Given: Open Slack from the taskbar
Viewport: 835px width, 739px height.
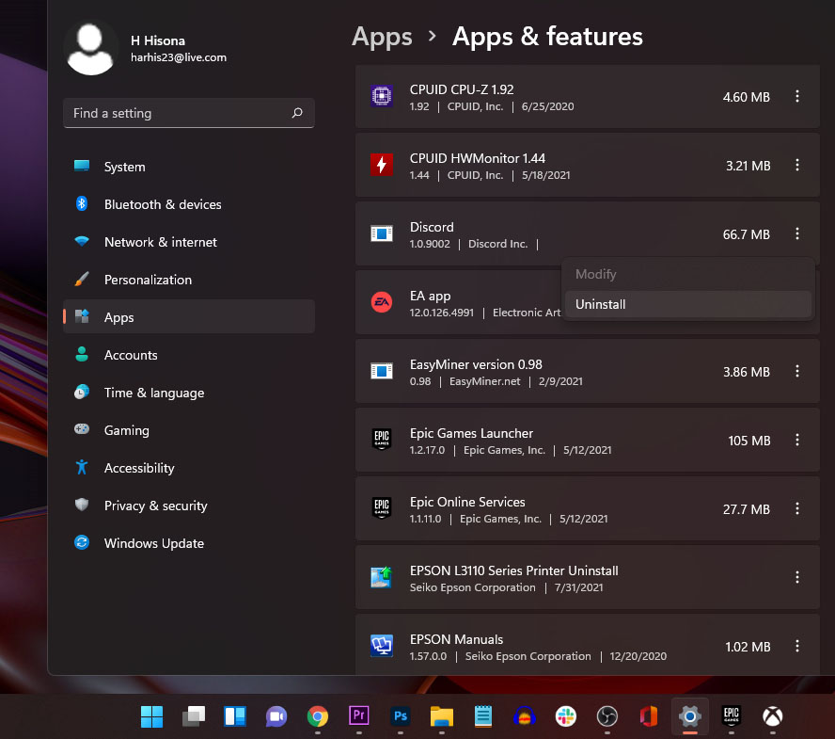Looking at the screenshot, I should [565, 716].
